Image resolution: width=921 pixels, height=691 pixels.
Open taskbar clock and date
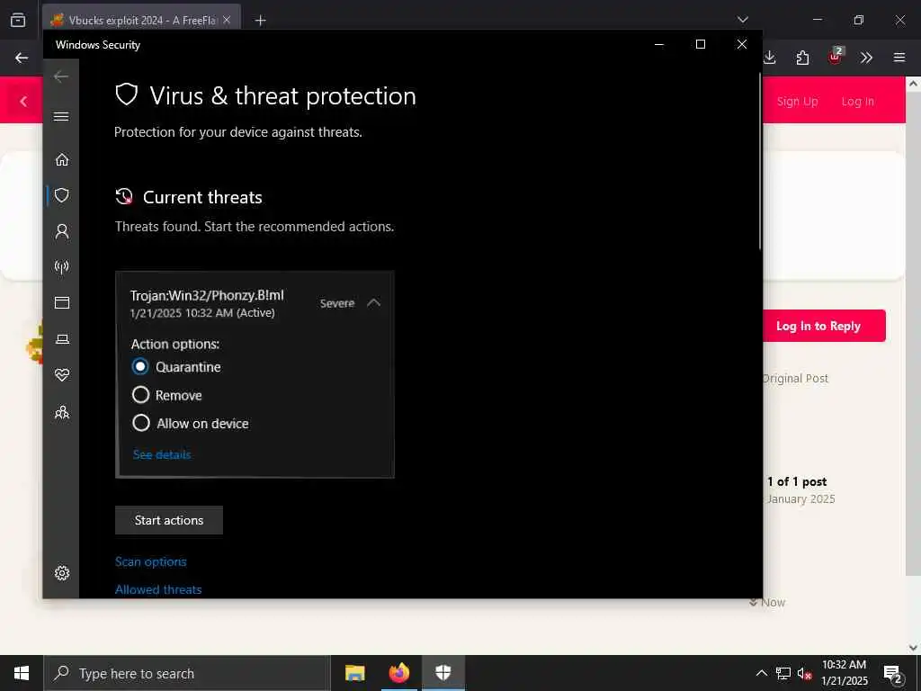pyautogui.click(x=844, y=673)
